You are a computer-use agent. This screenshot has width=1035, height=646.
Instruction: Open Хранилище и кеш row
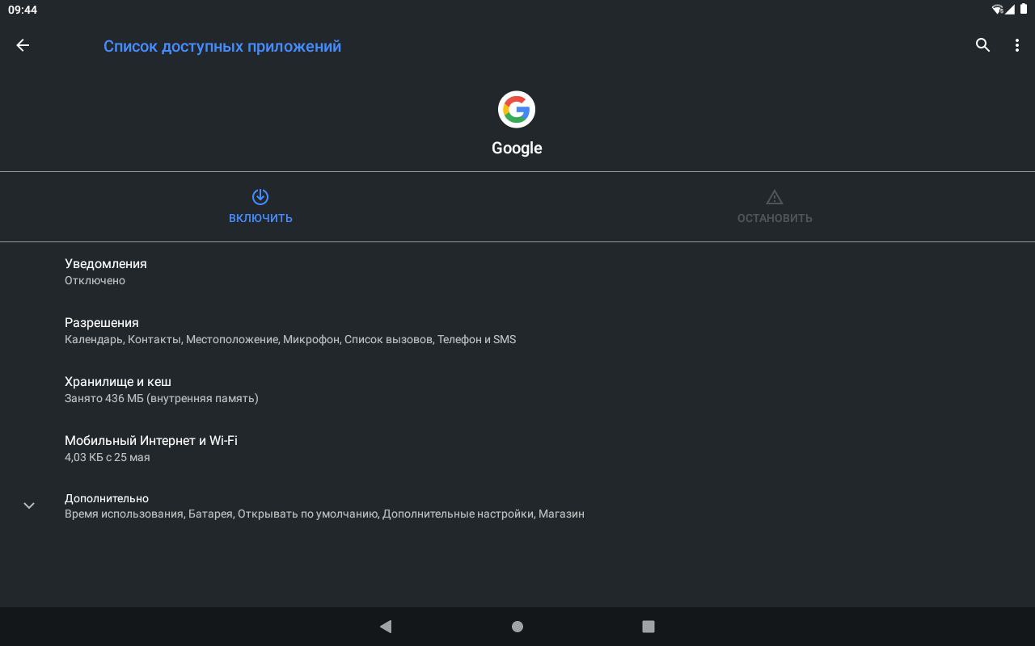tap(517, 389)
